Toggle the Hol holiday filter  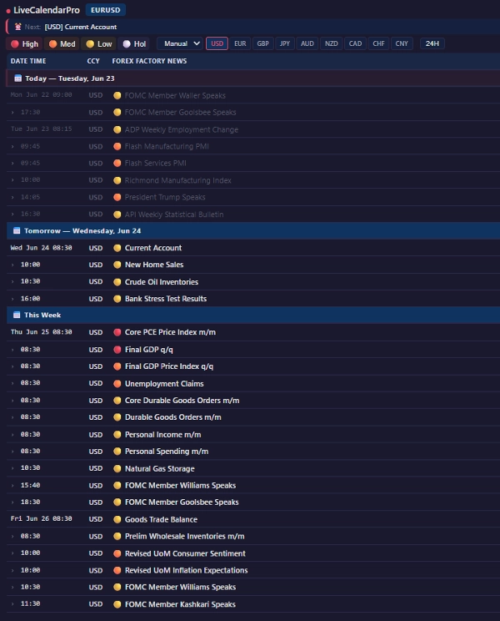click(x=134, y=44)
